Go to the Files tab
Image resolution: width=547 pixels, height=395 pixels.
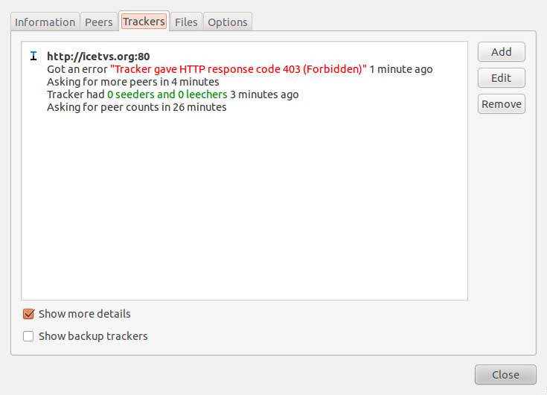coord(186,22)
